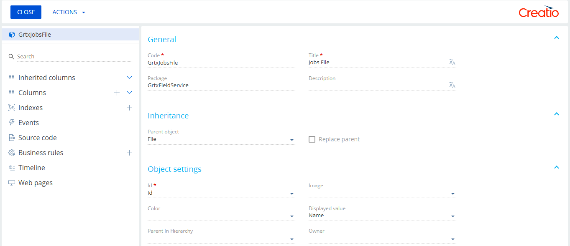This screenshot has height=246, width=570.
Task: Click the GrtxJobsFile cube icon
Action: [12, 35]
